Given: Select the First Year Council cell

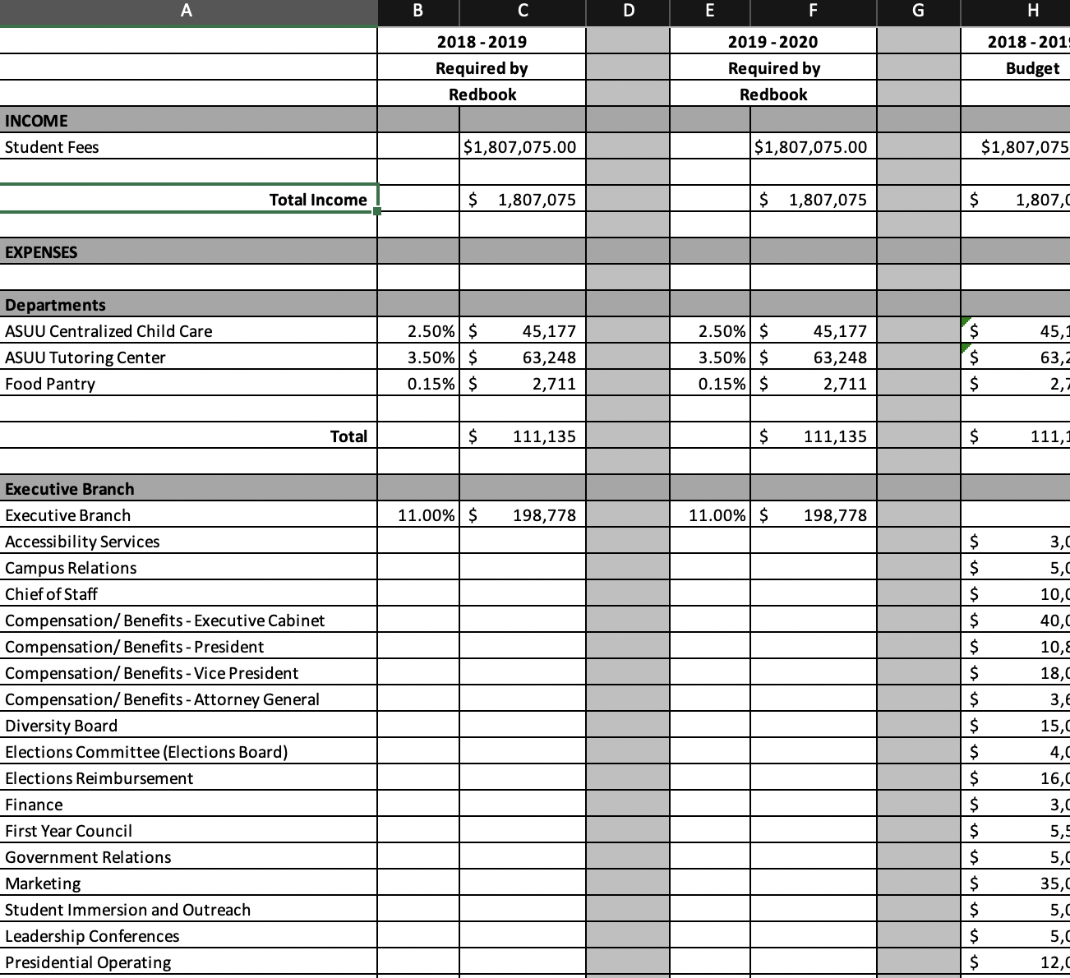Looking at the screenshot, I should pyautogui.click(x=188, y=830).
